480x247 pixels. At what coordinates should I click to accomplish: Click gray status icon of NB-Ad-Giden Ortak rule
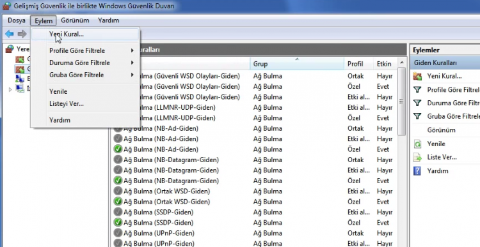tap(118, 128)
